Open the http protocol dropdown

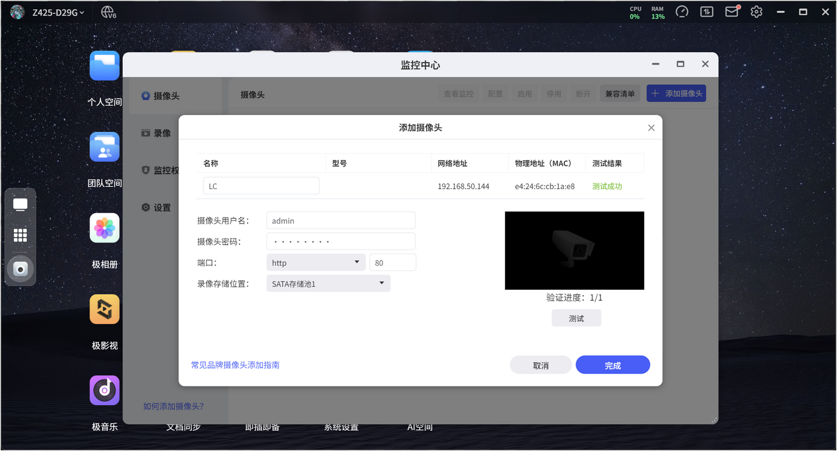(316, 262)
